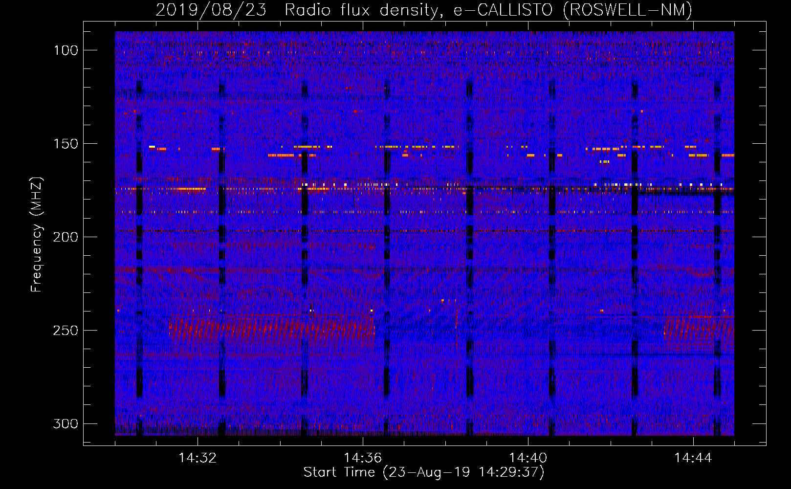This screenshot has width=791, height=489.
Task: Click the 300 frequency tick label
Action: [x=66, y=423]
